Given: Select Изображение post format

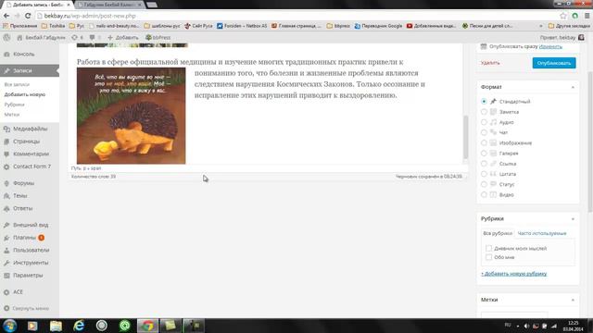Looking at the screenshot, I should point(484,143).
